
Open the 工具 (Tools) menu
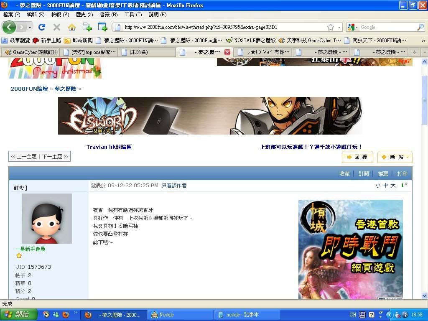click(x=133, y=15)
